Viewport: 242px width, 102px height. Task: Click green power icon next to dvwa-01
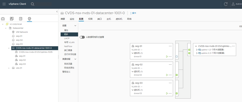pyautogui.click(x=167, y=57)
